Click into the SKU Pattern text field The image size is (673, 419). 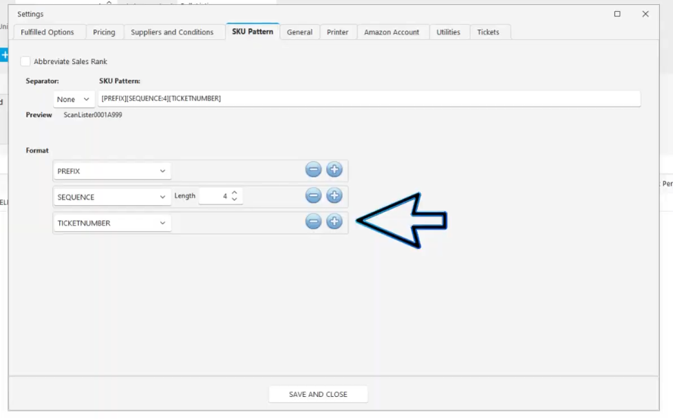click(368, 99)
